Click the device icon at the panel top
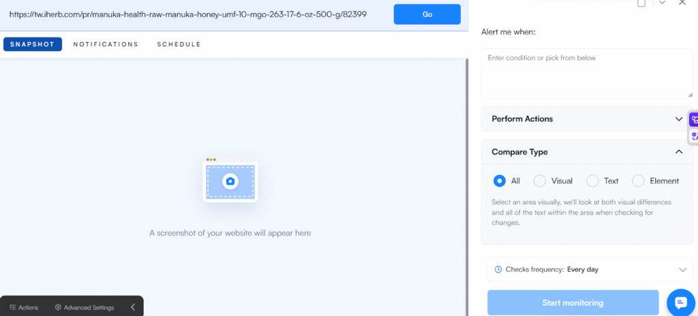Screen dimensions: 698x316 (x=641, y=3)
